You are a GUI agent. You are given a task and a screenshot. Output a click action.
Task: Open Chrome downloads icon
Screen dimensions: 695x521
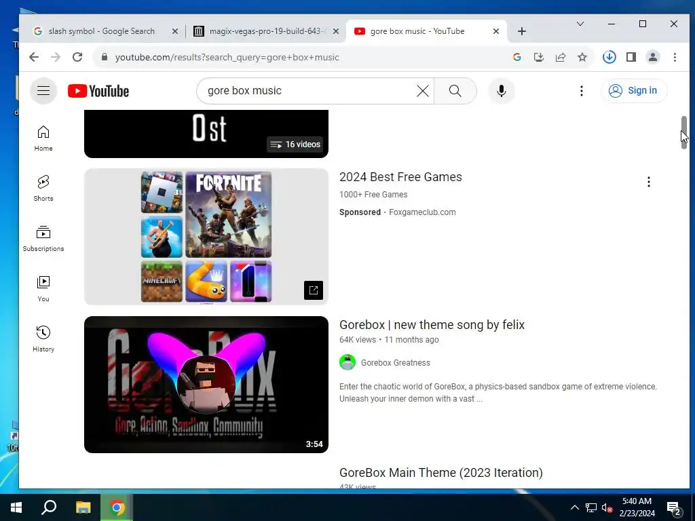tap(609, 57)
